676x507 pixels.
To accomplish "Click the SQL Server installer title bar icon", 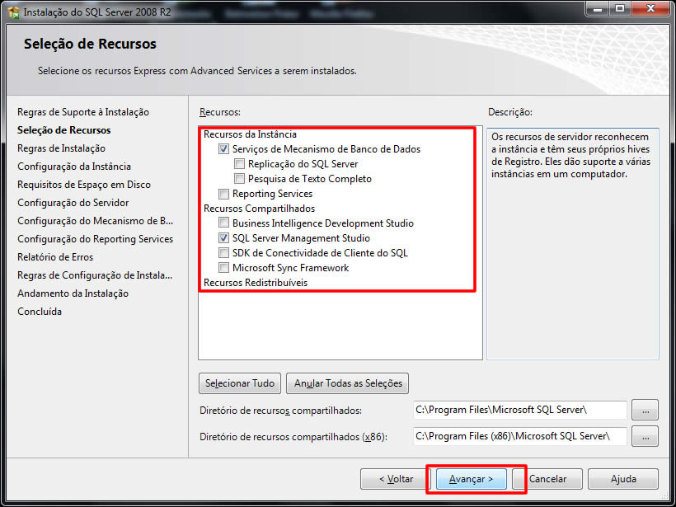I will click(12, 13).
